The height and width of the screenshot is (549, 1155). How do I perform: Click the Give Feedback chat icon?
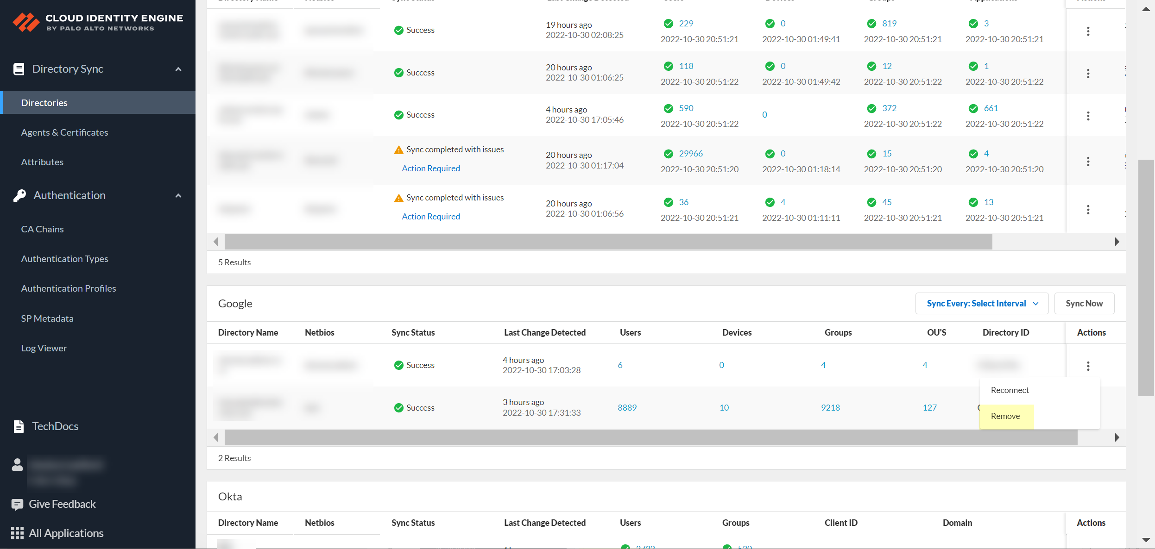tap(17, 505)
